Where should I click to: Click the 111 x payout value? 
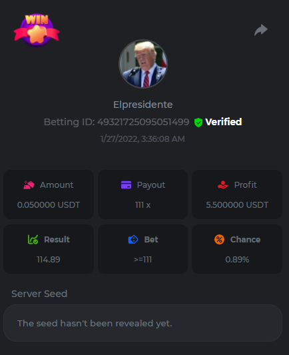[143, 205]
